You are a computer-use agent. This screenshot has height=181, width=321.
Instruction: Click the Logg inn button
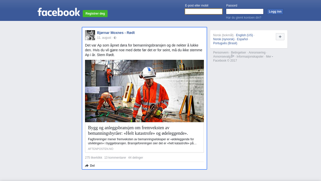pos(275,12)
